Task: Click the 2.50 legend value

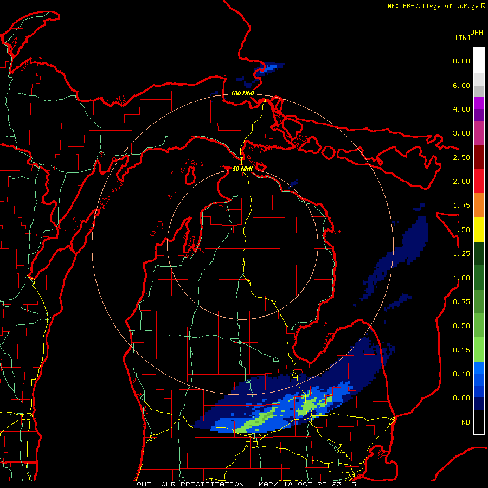Action: (461, 157)
